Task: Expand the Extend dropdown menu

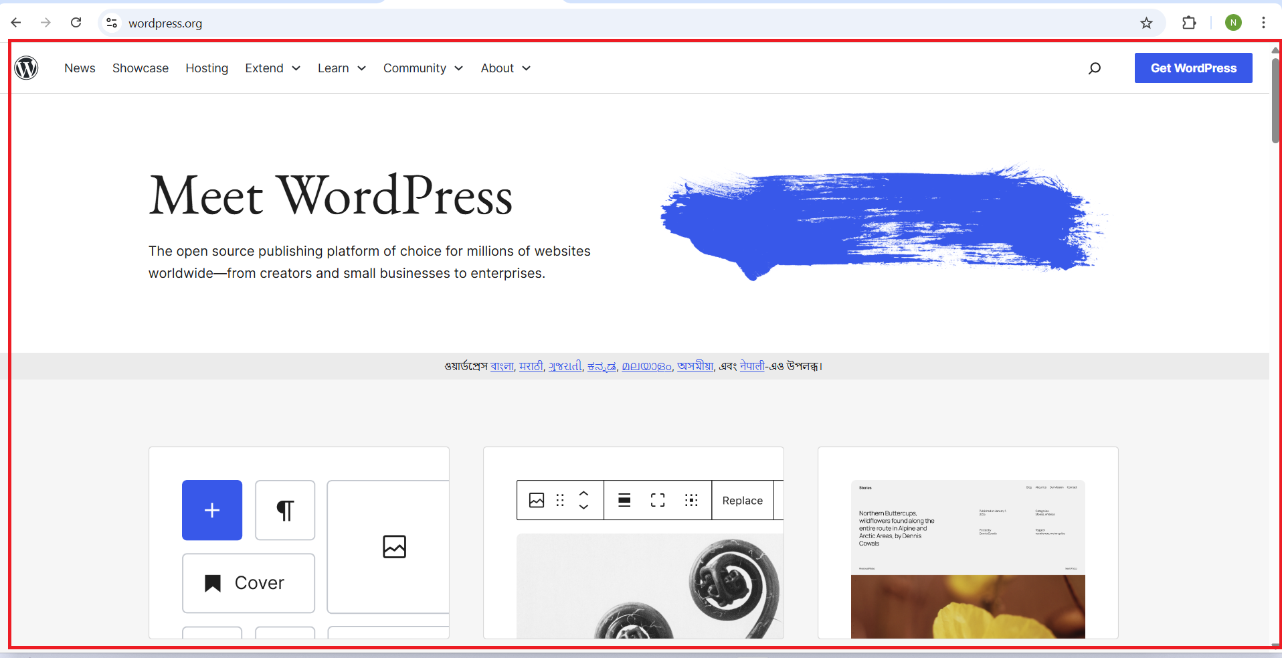Action: 272,68
